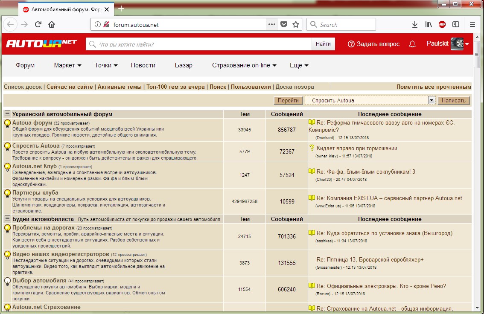Collapse the Украинский автомобильный форум category

coord(7,114)
